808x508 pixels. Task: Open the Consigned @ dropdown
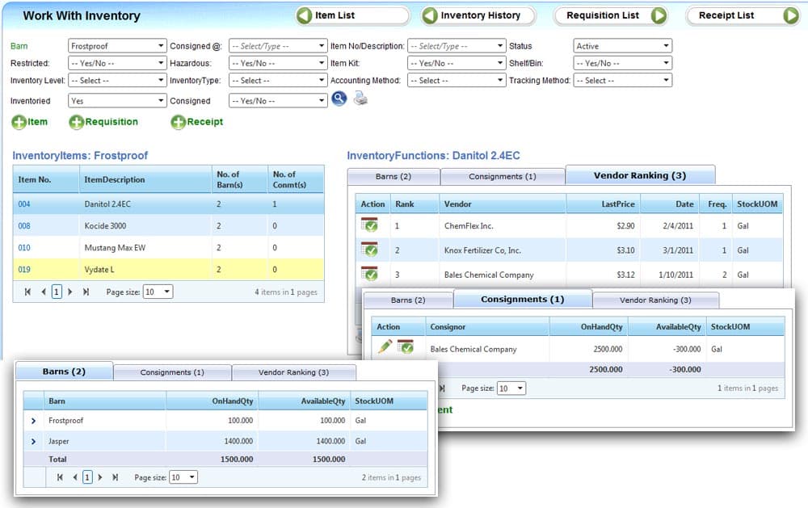pyautogui.click(x=278, y=46)
